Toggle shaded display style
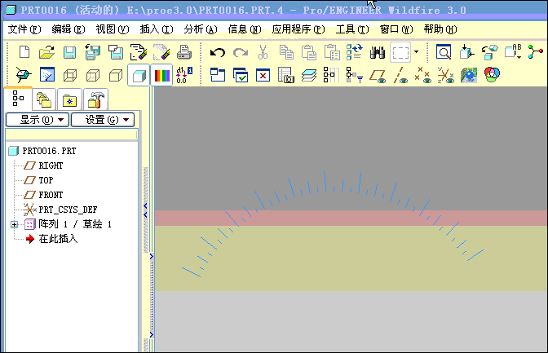The image size is (548, 353). click(x=139, y=75)
